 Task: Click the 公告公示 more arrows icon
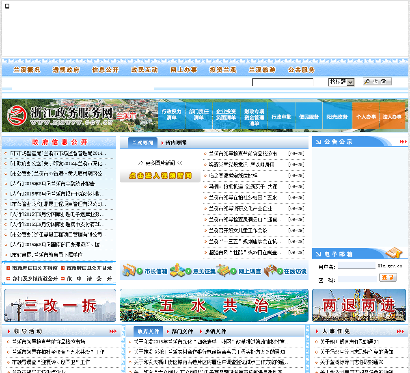click(403, 142)
